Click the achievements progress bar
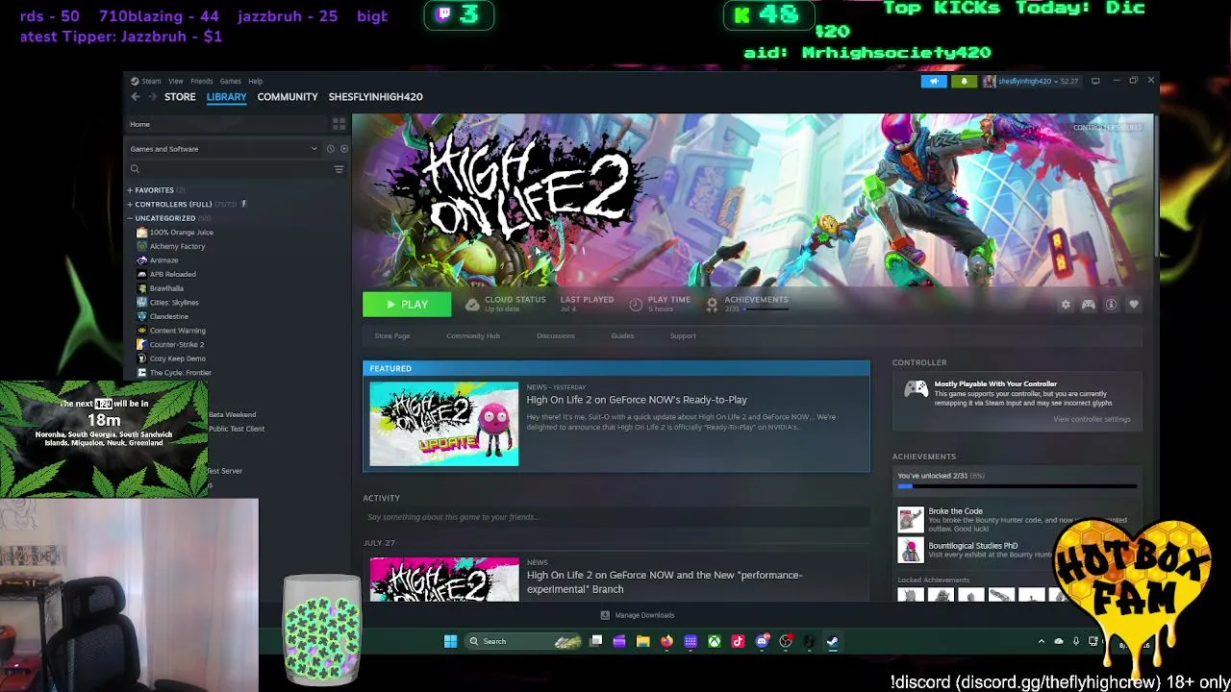1231x692 pixels. [x=1017, y=486]
